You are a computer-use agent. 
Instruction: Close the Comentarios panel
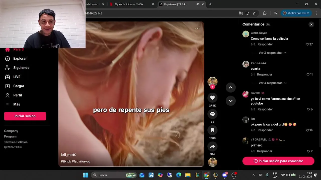point(311,24)
